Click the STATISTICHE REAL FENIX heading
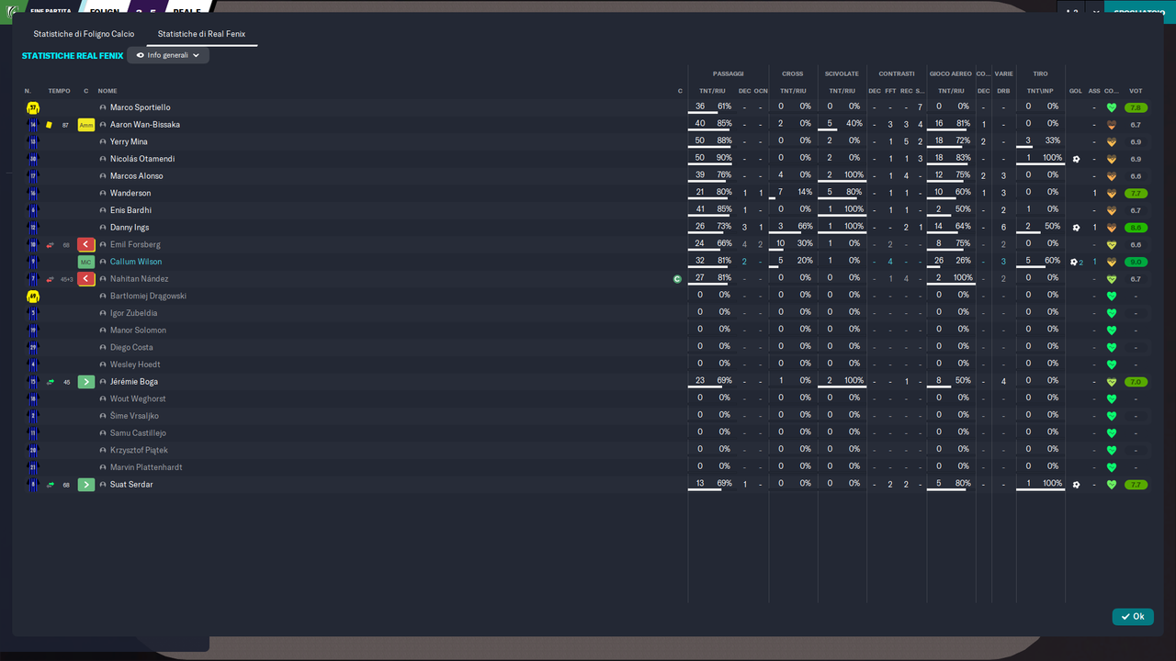1176x661 pixels. tap(73, 56)
